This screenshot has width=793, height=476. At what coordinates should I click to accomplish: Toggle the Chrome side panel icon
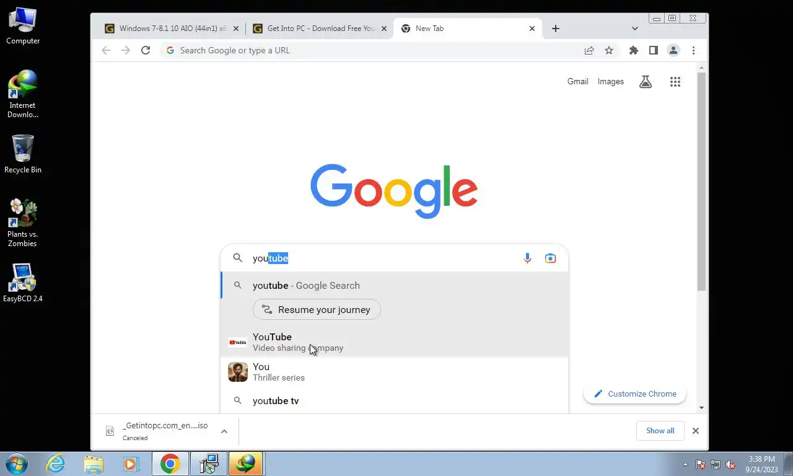tap(653, 50)
